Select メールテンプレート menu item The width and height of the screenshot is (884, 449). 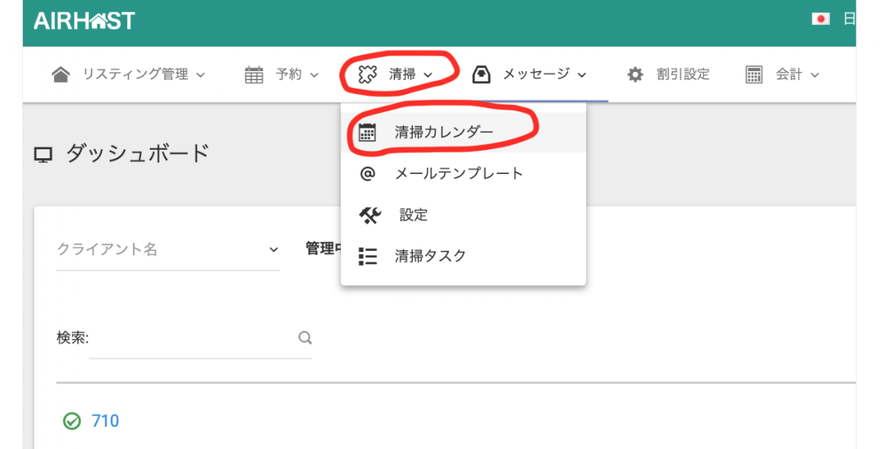click(x=459, y=173)
